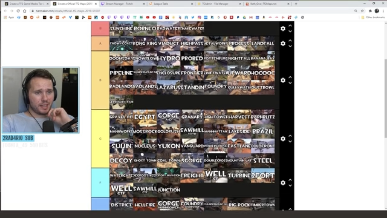This screenshot has width=387, height=218.
Task: Open settings gear for the F tier row
Action: click(283, 183)
